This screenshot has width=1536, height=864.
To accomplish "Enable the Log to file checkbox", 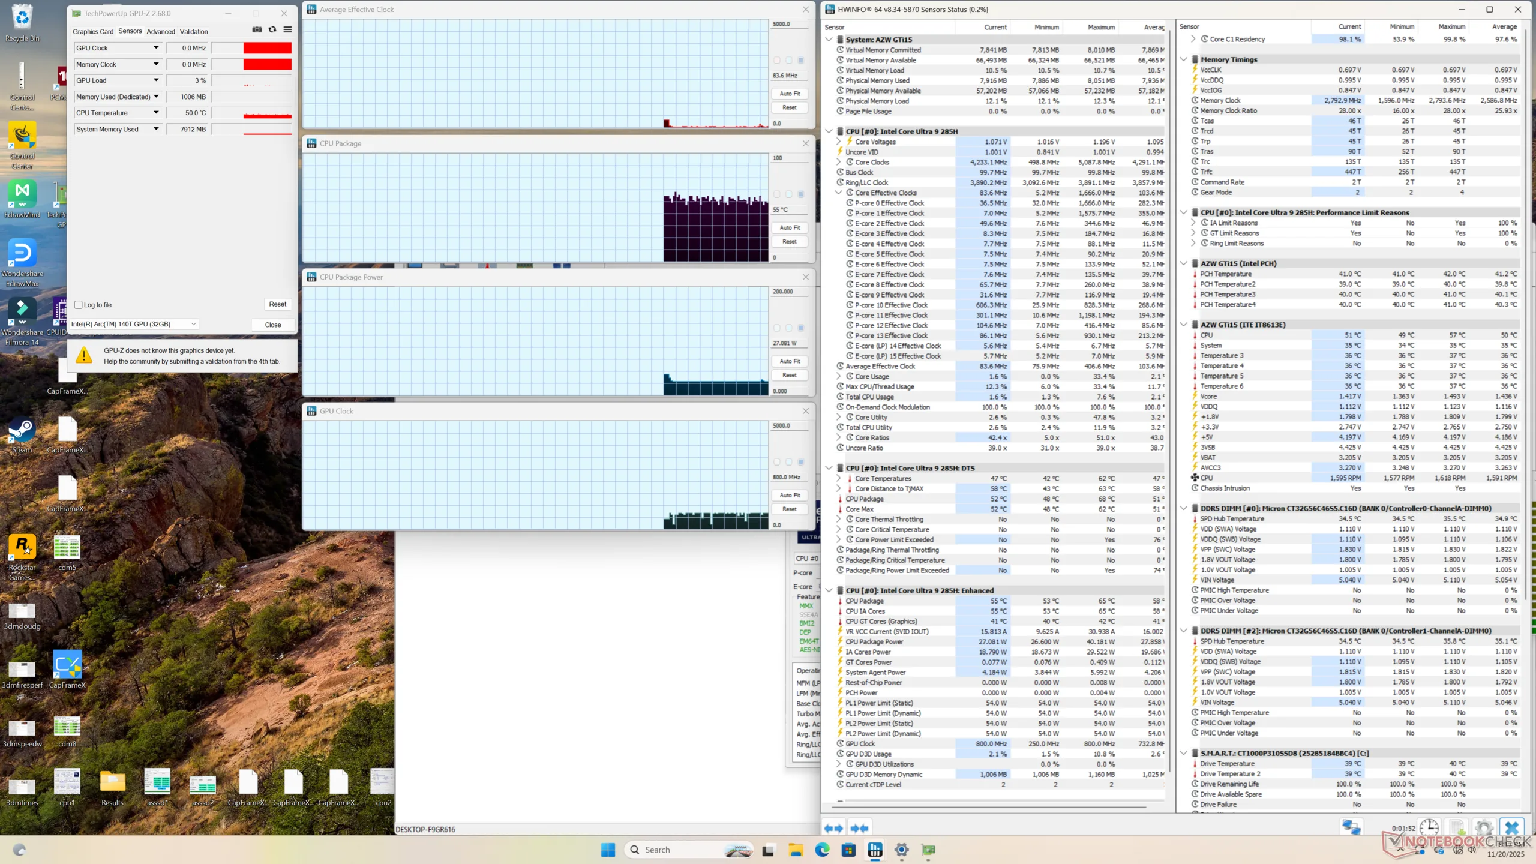I will (x=79, y=305).
